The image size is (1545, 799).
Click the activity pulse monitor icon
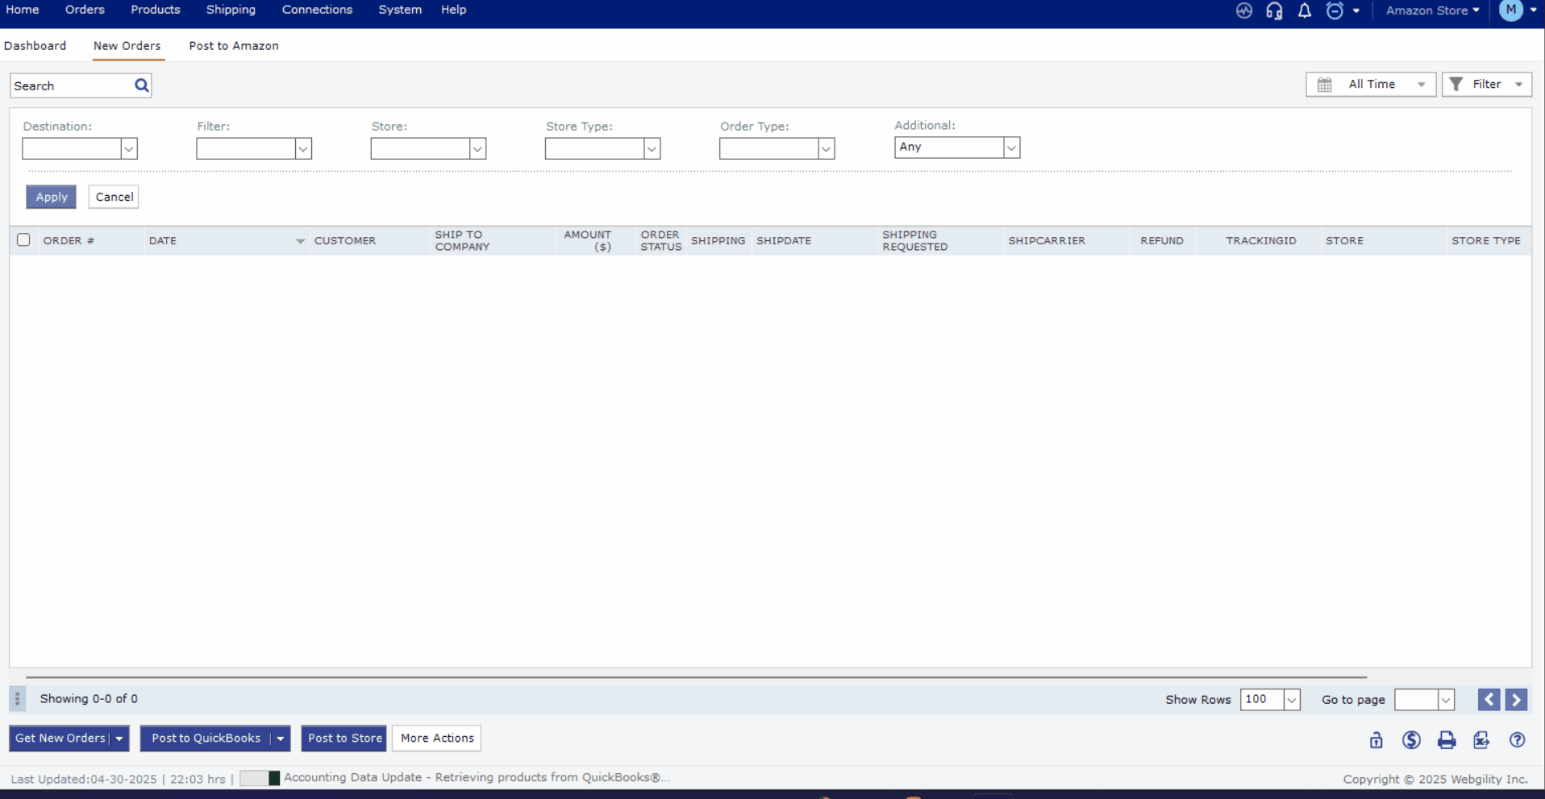(1243, 10)
